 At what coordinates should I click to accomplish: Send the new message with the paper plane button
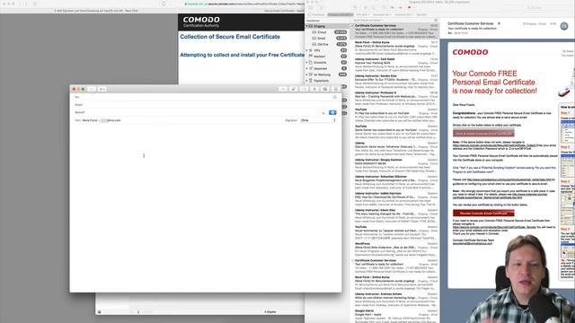click(92, 89)
